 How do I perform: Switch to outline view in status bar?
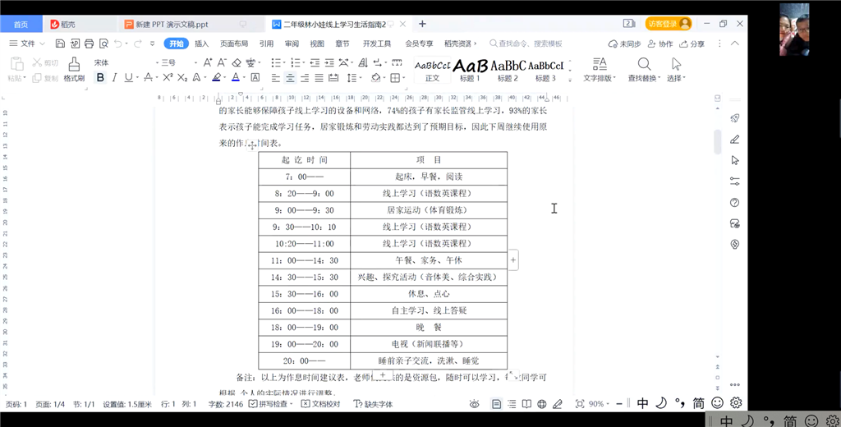pos(512,404)
